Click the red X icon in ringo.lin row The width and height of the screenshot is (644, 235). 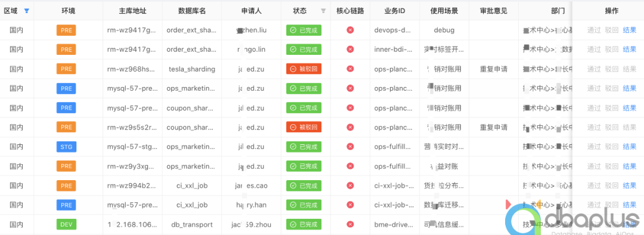pyautogui.click(x=350, y=50)
